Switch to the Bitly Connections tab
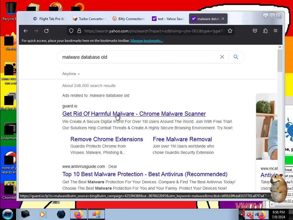 129,19
